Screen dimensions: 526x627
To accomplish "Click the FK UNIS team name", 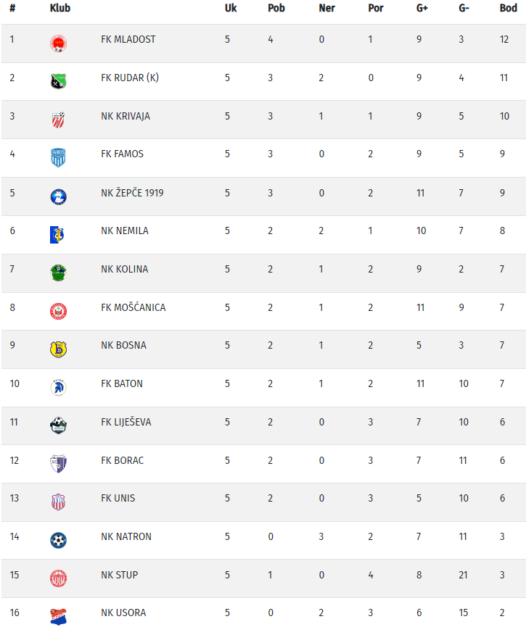I will pyautogui.click(x=118, y=498).
